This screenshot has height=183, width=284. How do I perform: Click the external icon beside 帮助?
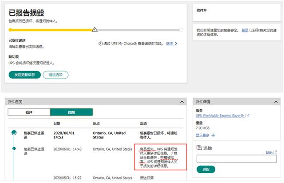tap(275, 152)
